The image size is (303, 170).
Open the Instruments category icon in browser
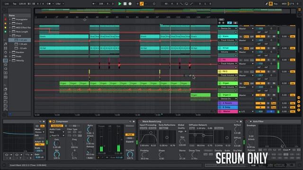point(5,52)
